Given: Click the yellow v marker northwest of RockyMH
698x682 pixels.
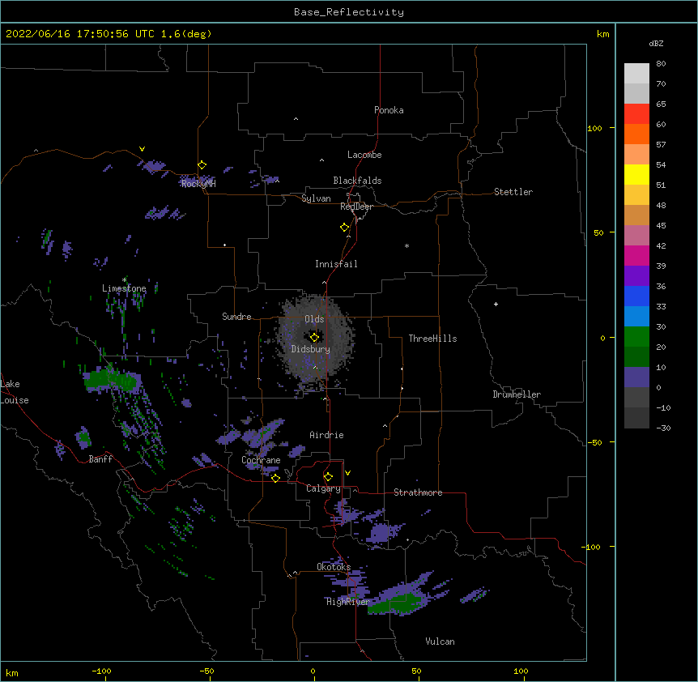Looking at the screenshot, I should point(142,149).
